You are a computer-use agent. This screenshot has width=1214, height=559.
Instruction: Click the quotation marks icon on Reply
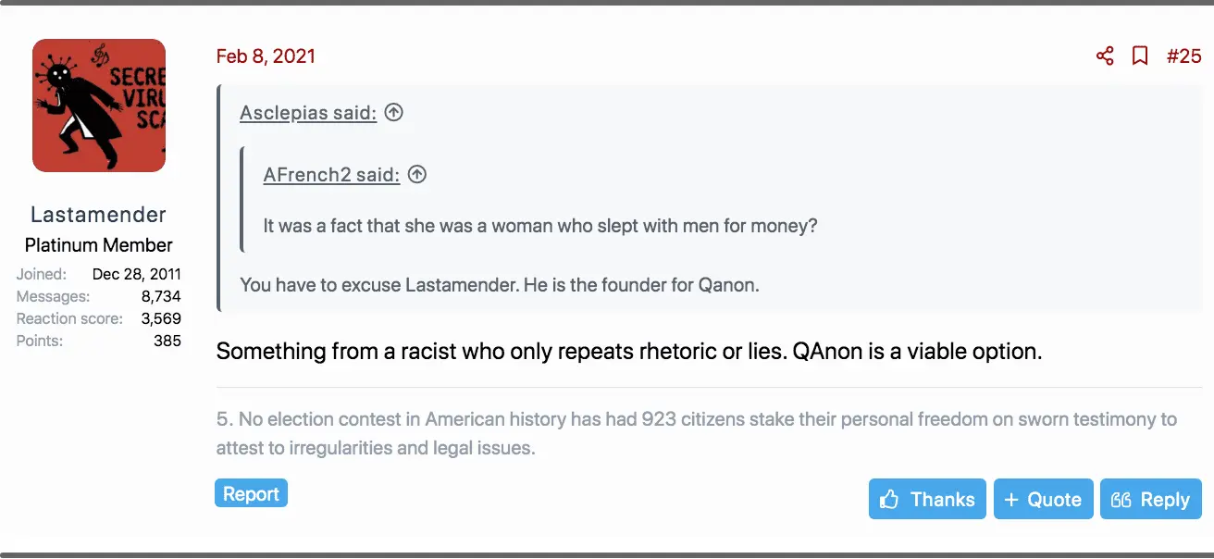point(1121,500)
